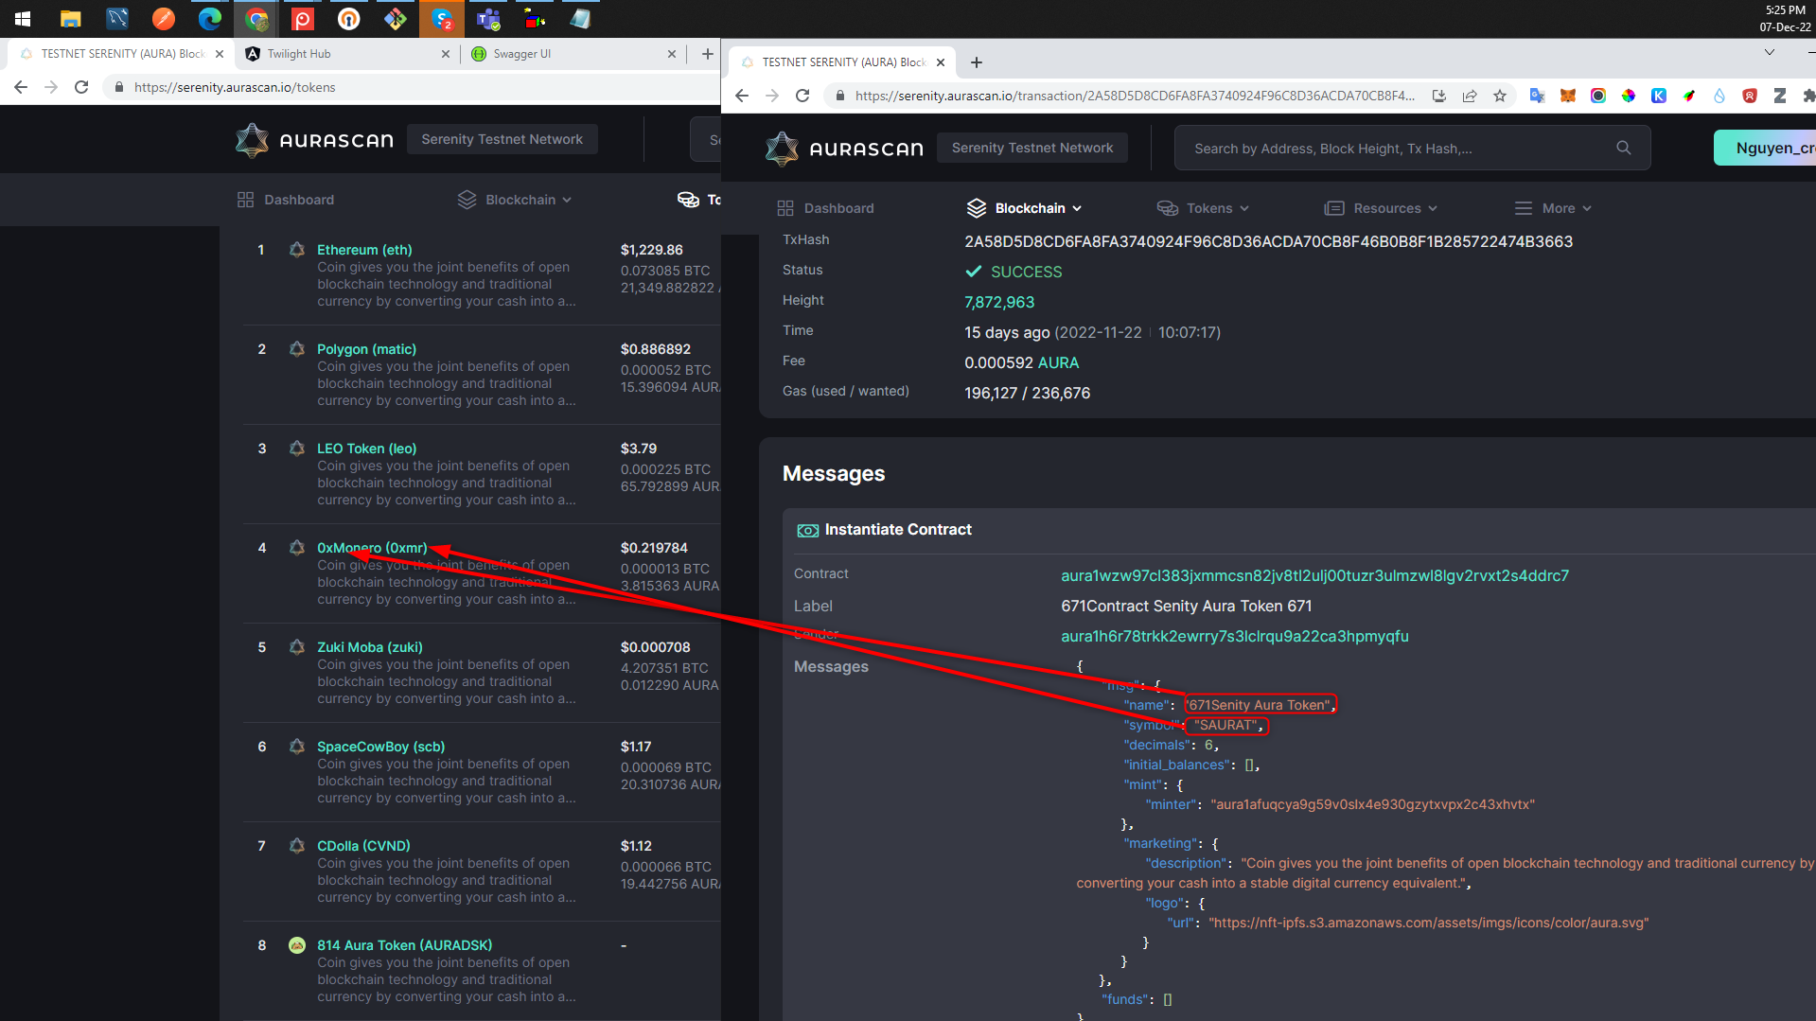
Task: Click Serenity Testnet Network badge right window
Action: [1032, 148]
